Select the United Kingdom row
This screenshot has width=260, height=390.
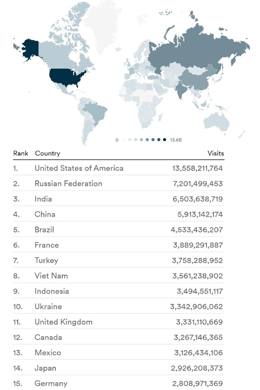(x=119, y=322)
